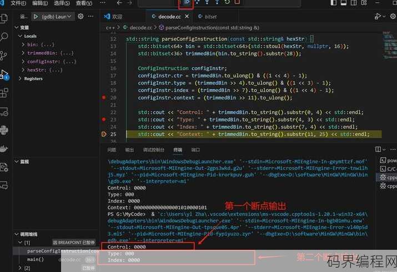Open the Explorer view in activity bar

click(3, 18)
